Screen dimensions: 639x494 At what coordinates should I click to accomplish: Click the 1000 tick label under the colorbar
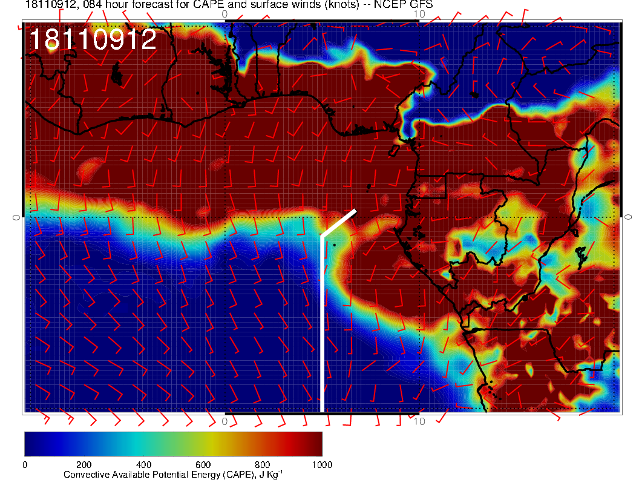point(321,465)
